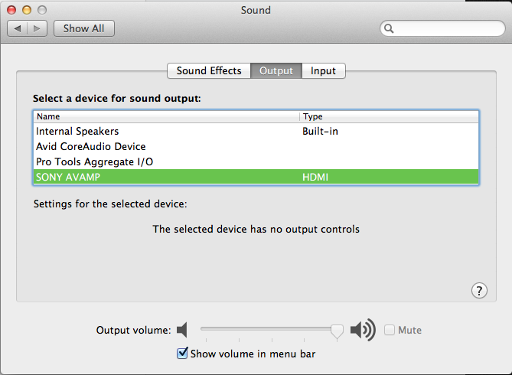Image resolution: width=512 pixels, height=375 pixels.
Task: Minimize window with the yellow button
Action: pos(27,10)
